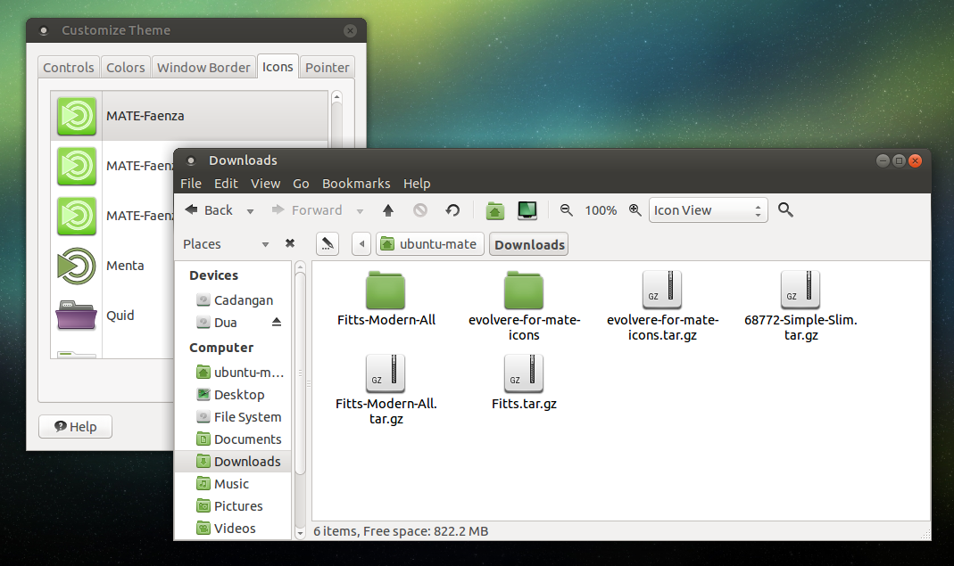Screen dimensions: 954x566
Task: Click the desktop location icon in the toolbar
Action: [527, 210]
